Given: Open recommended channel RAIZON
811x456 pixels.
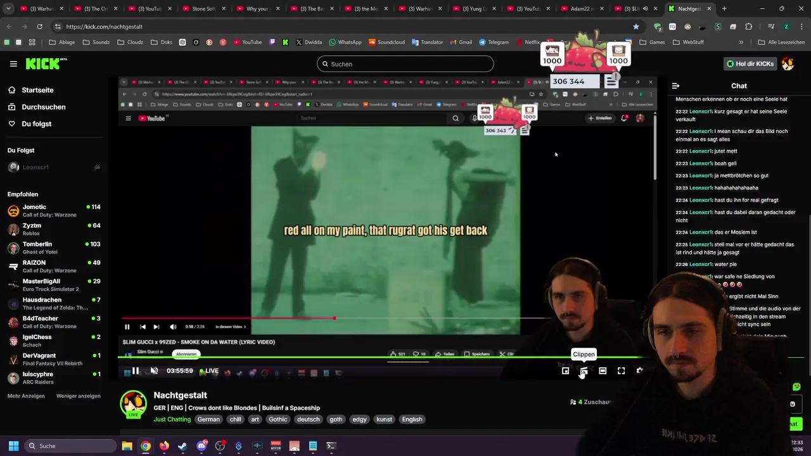Looking at the screenshot, I should click(x=54, y=267).
